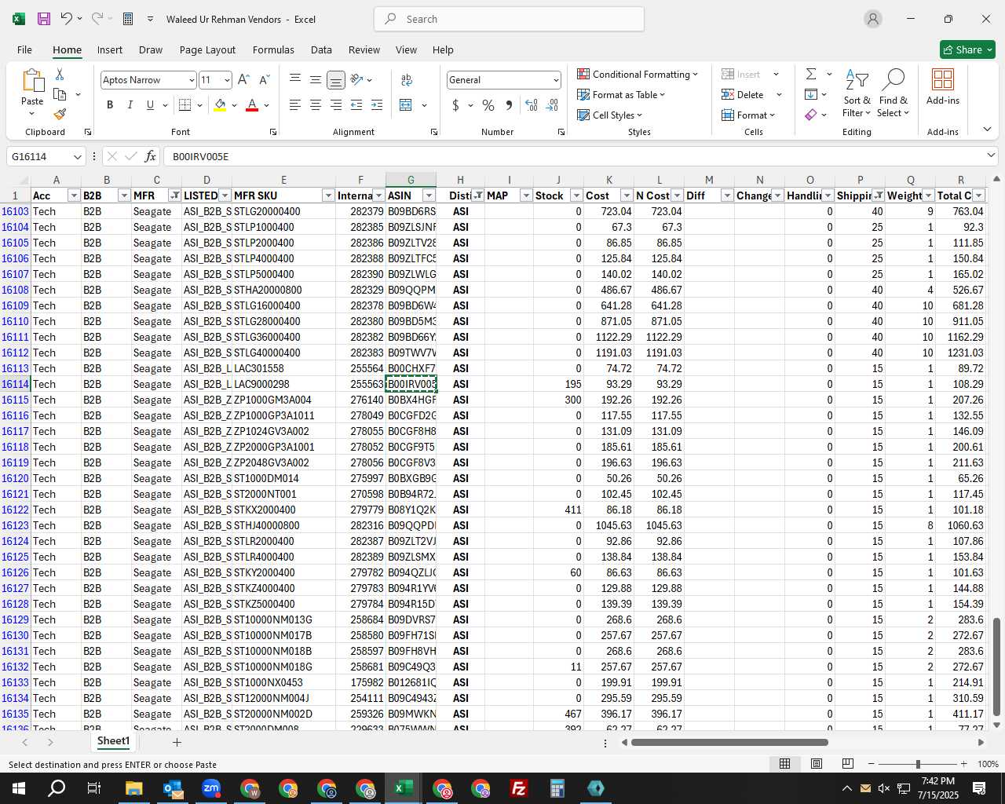
Task: Open Calculator from taskbar
Action: click(x=557, y=788)
